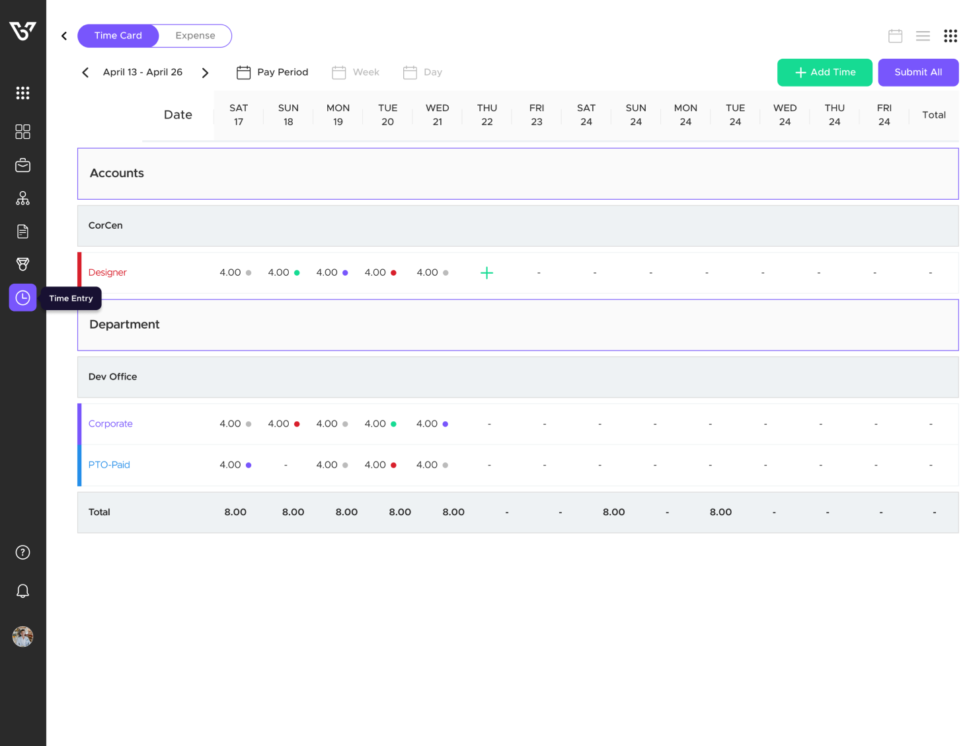Go to previous pay period with left chevron
969x746 pixels.
[x=85, y=72]
